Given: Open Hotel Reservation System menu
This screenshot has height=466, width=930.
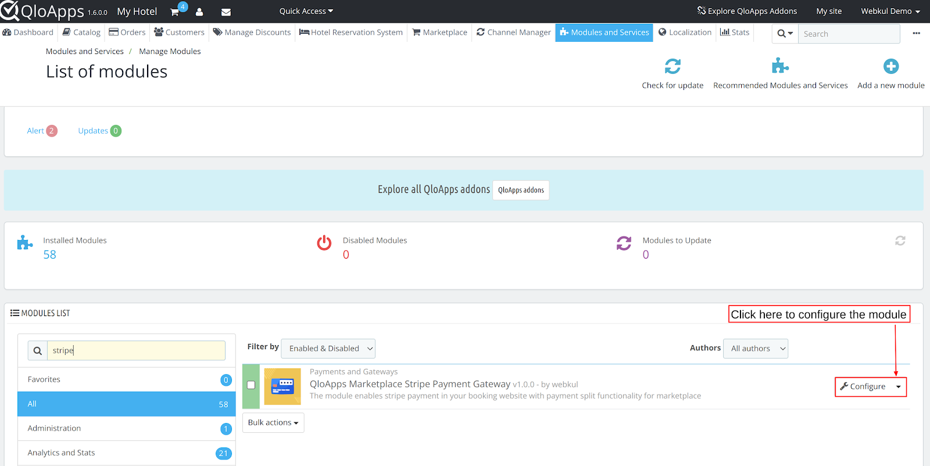Looking at the screenshot, I should tap(351, 33).
